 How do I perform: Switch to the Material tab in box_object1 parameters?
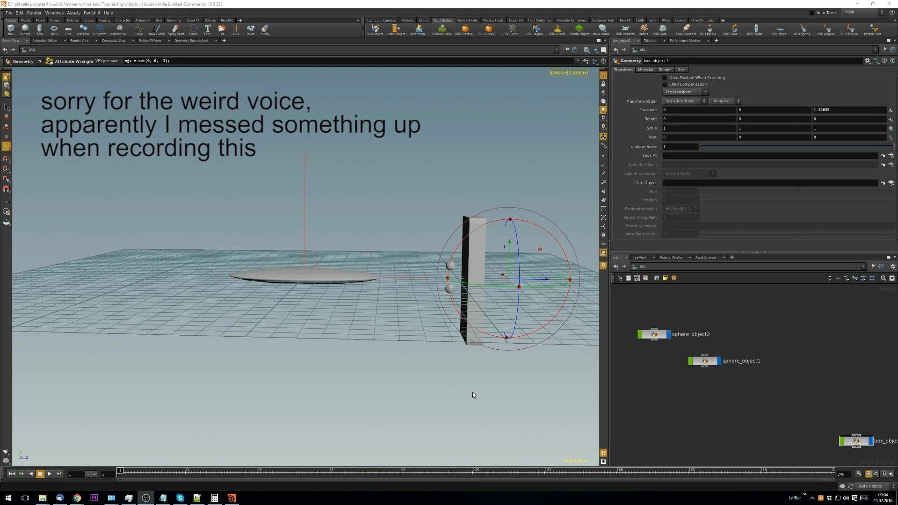coord(645,69)
